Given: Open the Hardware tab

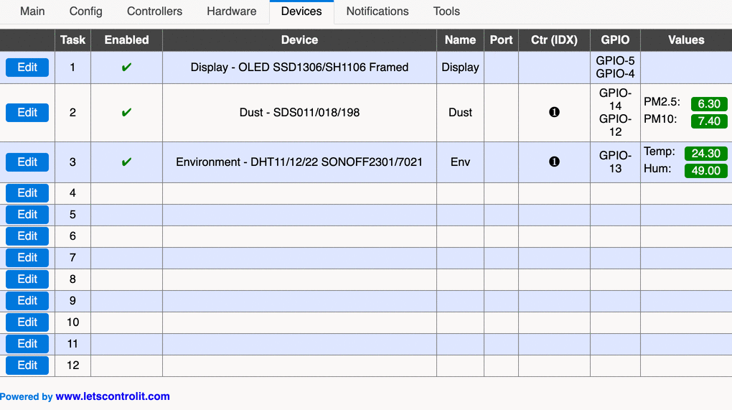Looking at the screenshot, I should click(x=231, y=11).
